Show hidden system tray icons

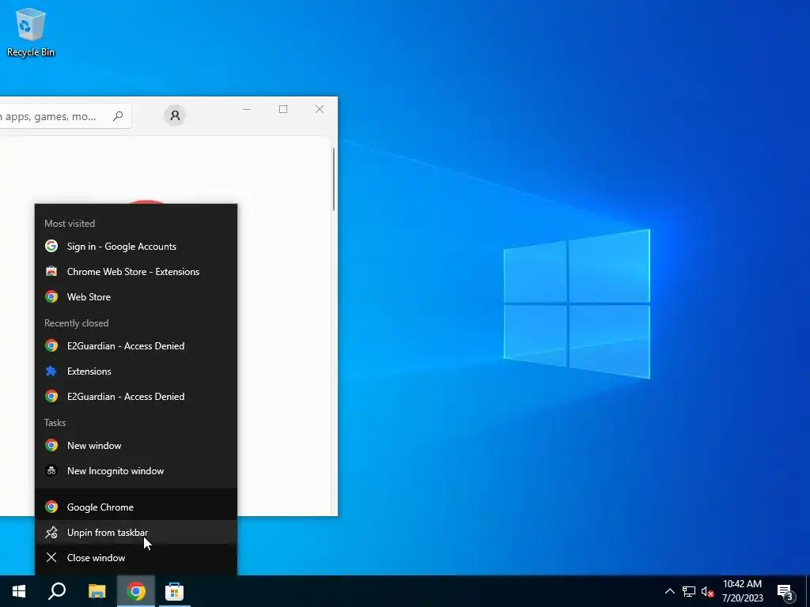click(669, 591)
